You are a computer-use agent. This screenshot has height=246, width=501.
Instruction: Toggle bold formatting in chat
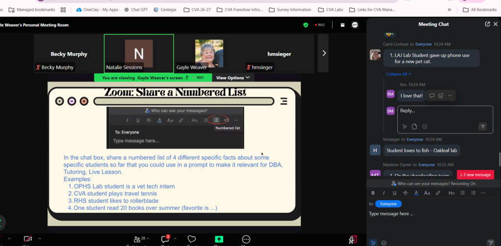tap(373, 193)
